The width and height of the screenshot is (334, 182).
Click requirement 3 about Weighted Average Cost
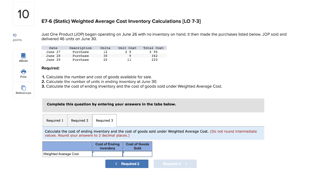pos(132,86)
